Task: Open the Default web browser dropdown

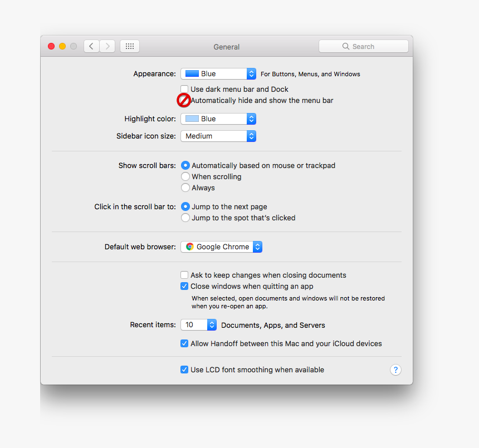Action: pyautogui.click(x=221, y=247)
